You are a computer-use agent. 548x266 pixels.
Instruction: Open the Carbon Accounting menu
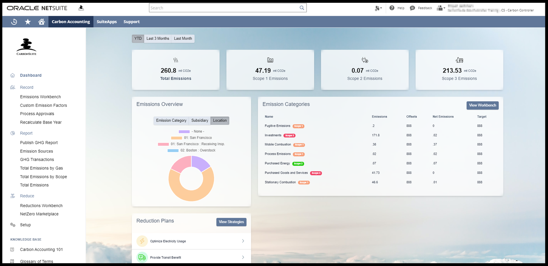(x=71, y=22)
